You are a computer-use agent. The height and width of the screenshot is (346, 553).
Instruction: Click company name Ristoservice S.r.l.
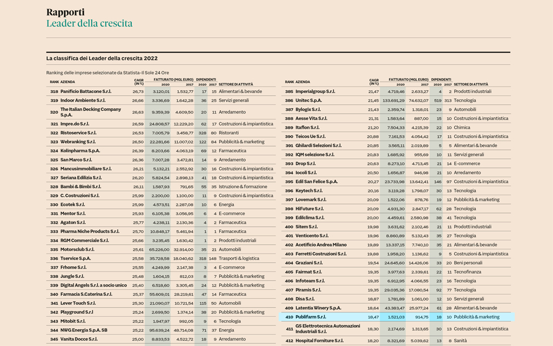(78, 133)
